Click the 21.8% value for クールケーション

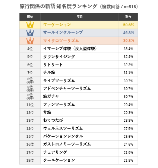point(128,160)
